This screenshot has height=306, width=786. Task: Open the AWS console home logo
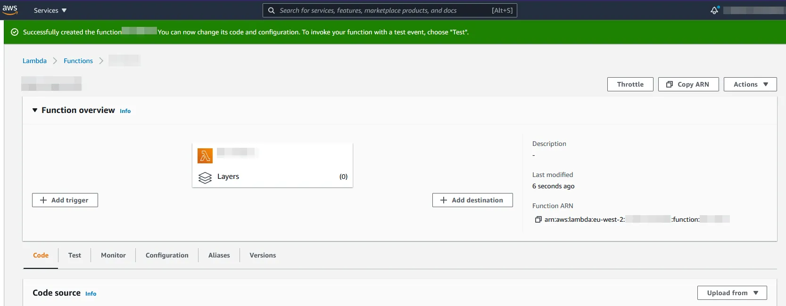(x=10, y=10)
